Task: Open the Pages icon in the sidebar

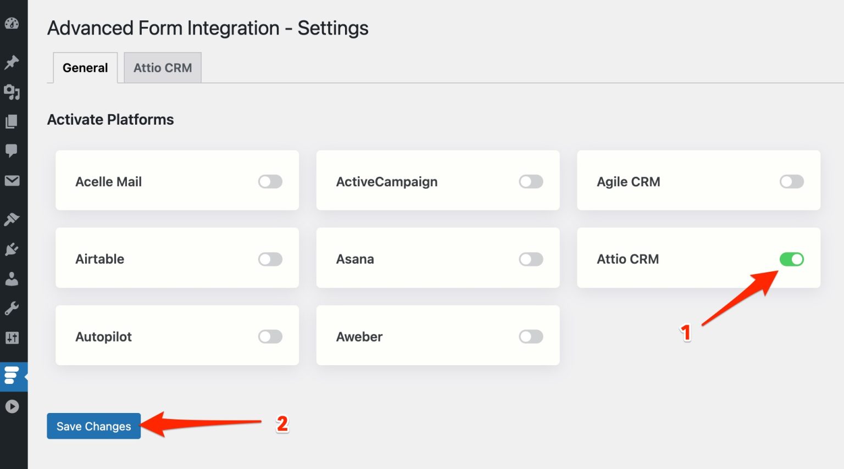Action: point(13,121)
